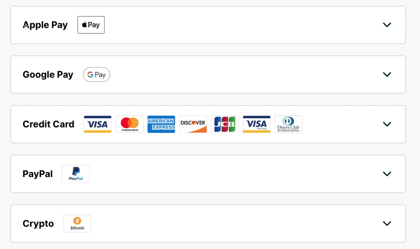Expand the Crypto section chevron
The height and width of the screenshot is (249, 420).
coord(387,223)
